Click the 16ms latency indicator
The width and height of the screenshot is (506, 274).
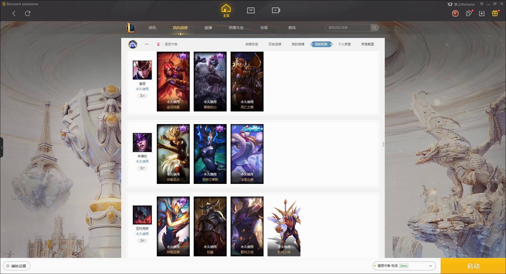pos(403,266)
